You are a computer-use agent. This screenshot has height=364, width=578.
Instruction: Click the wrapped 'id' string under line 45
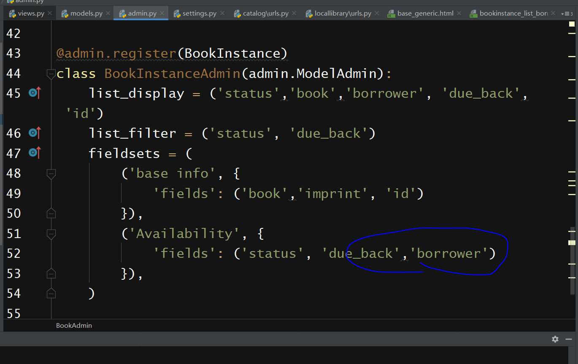click(x=81, y=113)
